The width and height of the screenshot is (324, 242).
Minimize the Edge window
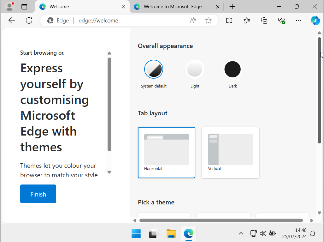coord(279,7)
